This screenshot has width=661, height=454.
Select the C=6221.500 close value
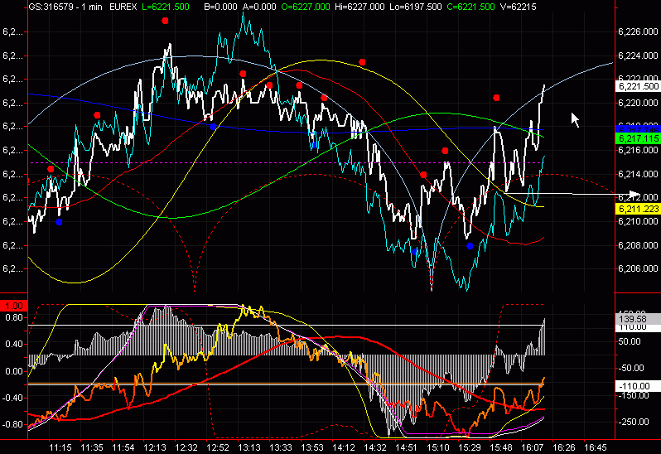click(470, 7)
